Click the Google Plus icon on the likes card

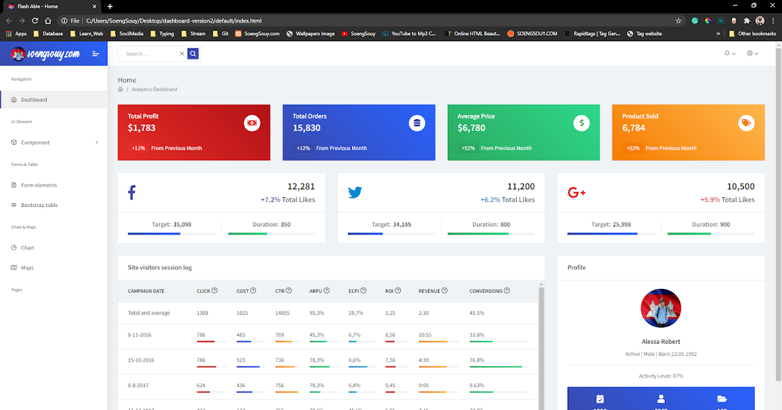click(x=576, y=192)
